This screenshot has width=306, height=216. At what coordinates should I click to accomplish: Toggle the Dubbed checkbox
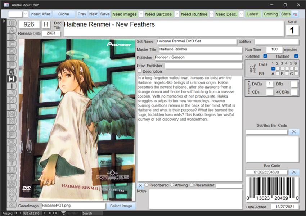296,56
